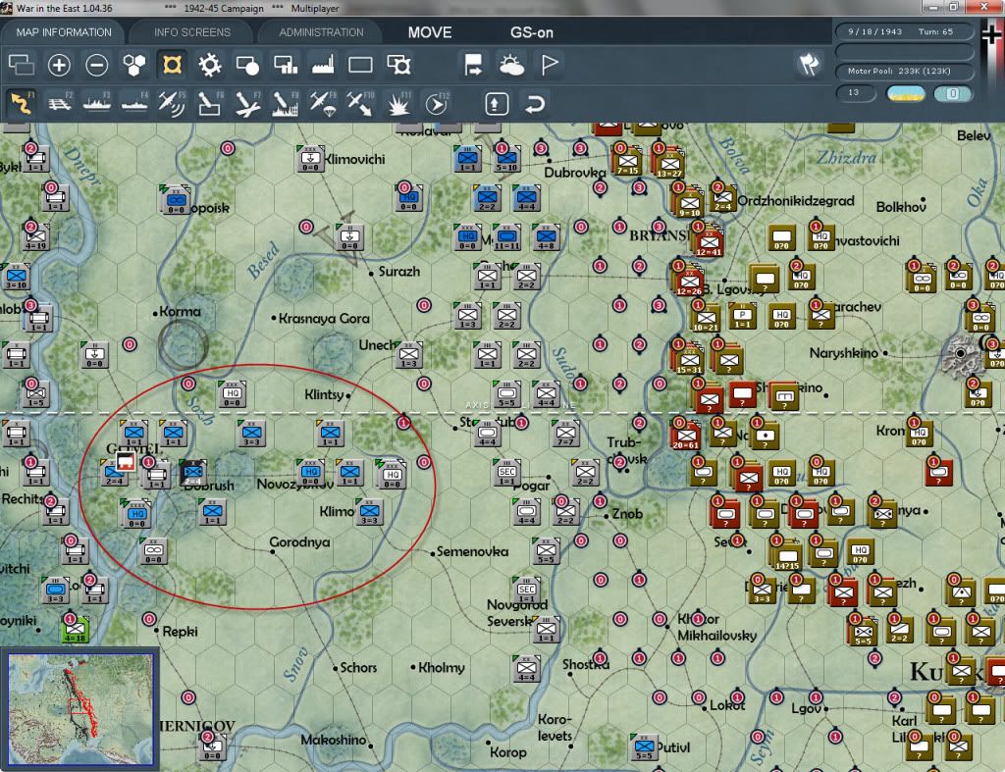Click the 9/18/1943 Turn 65 date field
The image size is (1005, 772).
904,31
